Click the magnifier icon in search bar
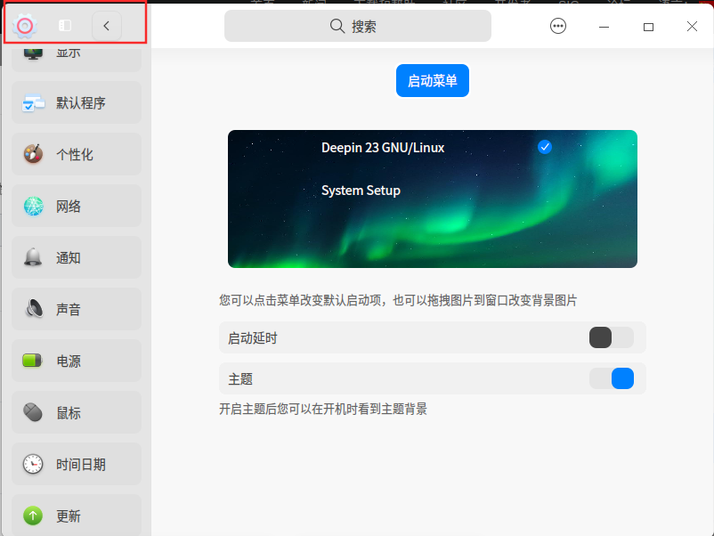The image size is (714, 536). click(337, 26)
